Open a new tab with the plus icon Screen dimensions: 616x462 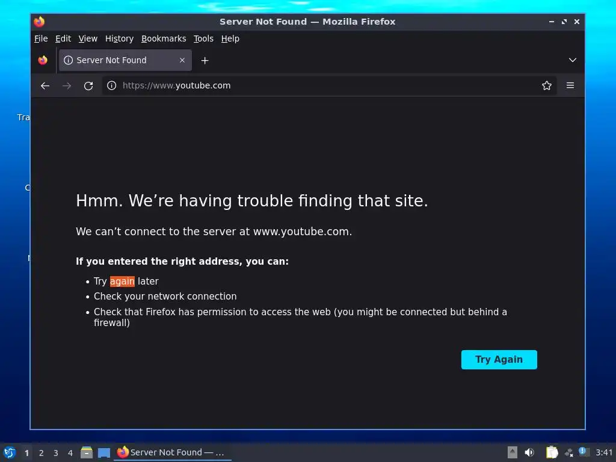coord(205,61)
